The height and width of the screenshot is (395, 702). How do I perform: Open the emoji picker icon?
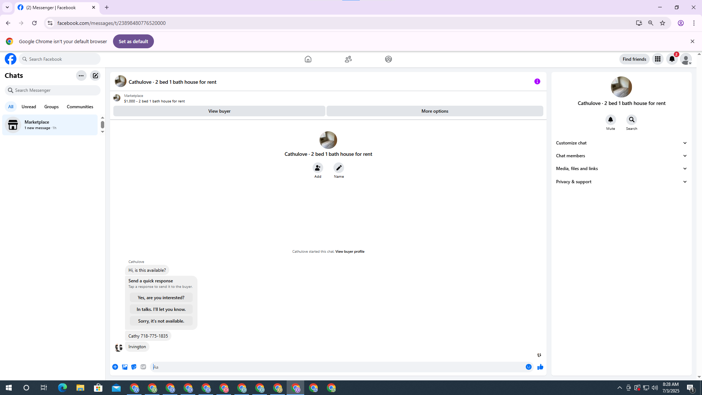tap(528, 367)
